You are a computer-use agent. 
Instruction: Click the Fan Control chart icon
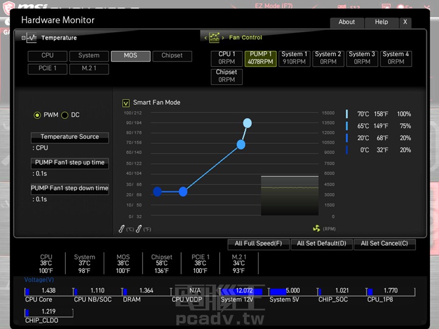click(214, 37)
